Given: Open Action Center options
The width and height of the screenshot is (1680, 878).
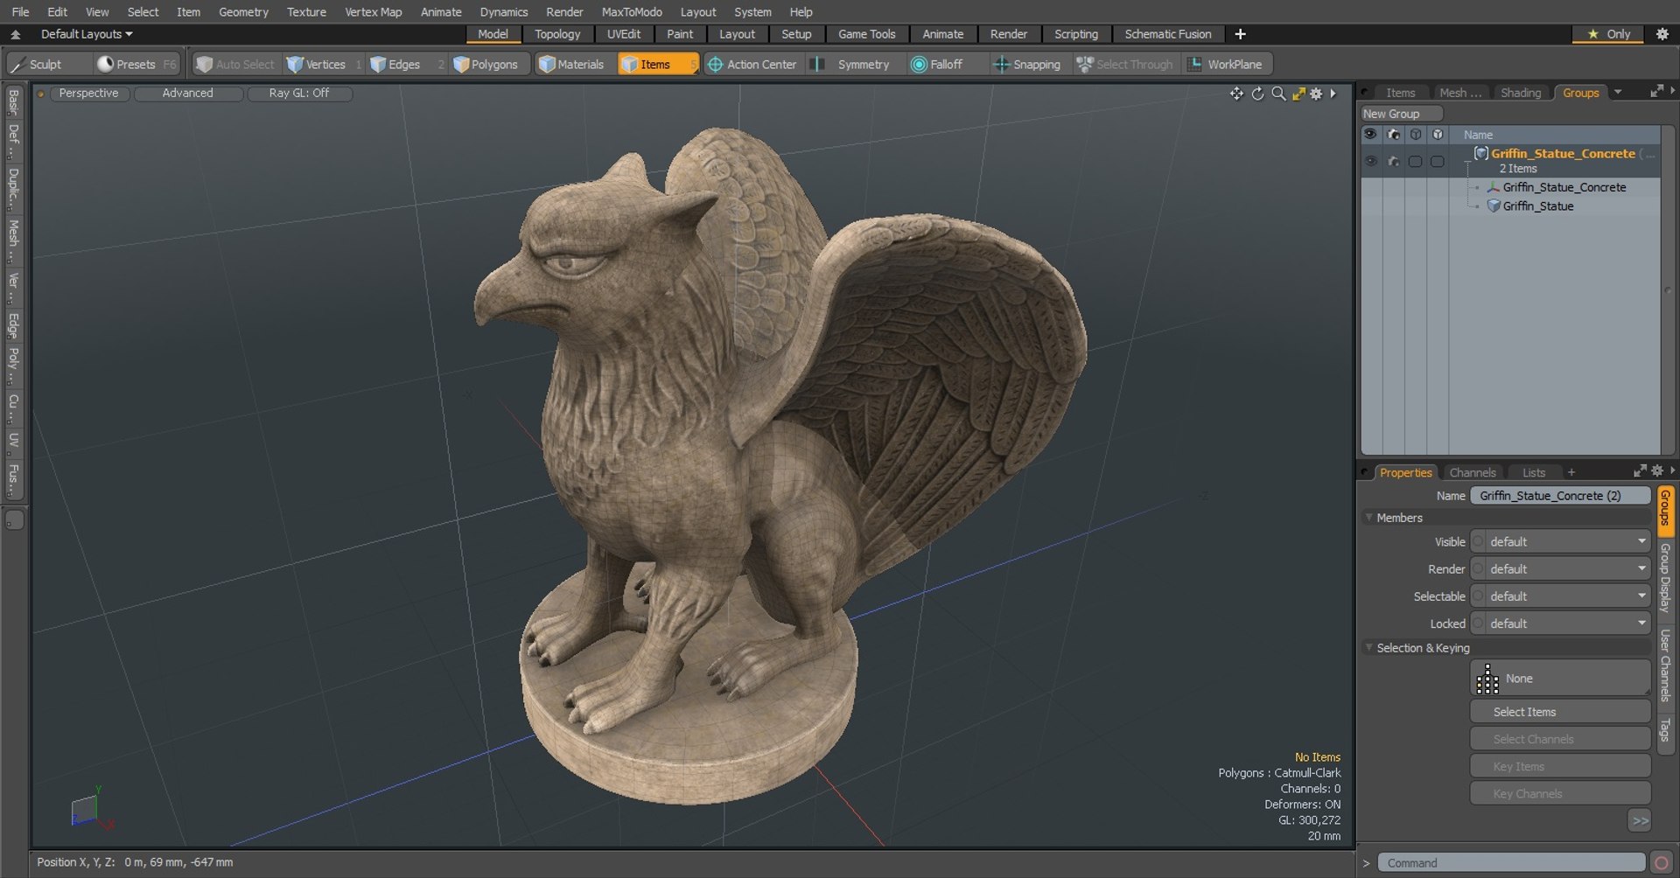Looking at the screenshot, I should [x=752, y=64].
